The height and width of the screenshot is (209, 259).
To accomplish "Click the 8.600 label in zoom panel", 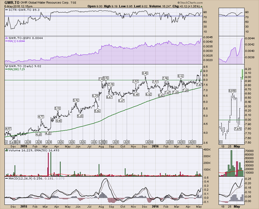I will click(x=232, y=91).
